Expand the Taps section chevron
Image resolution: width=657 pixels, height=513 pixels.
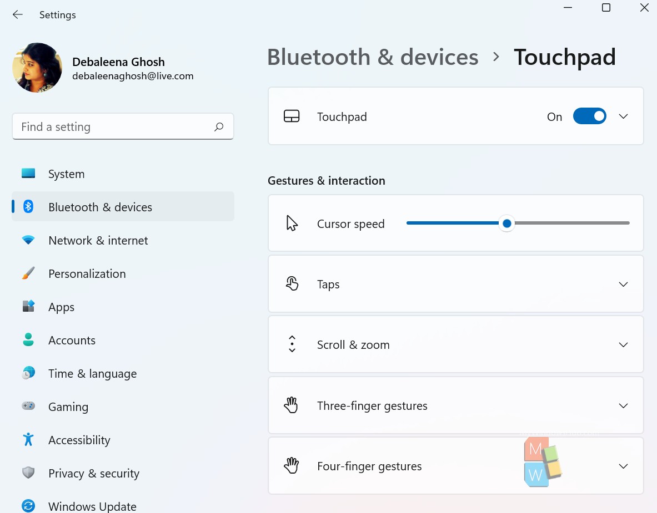[x=623, y=284]
